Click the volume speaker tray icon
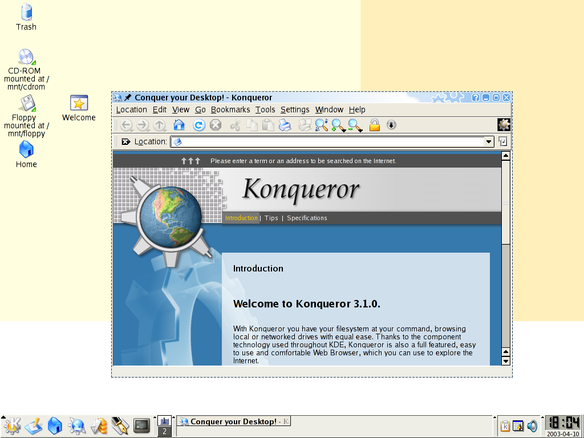584x438 pixels. coord(533,425)
